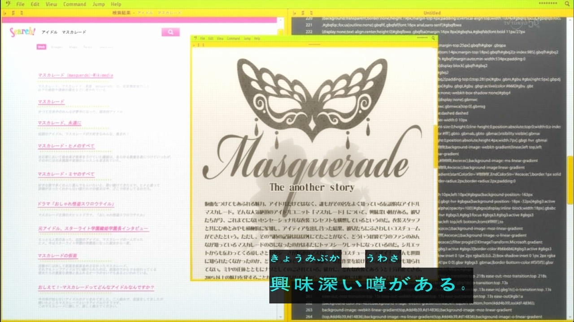This screenshot has height=322, width=574.
Task: Click 'The another story' subtitle text
Action: click(312, 187)
